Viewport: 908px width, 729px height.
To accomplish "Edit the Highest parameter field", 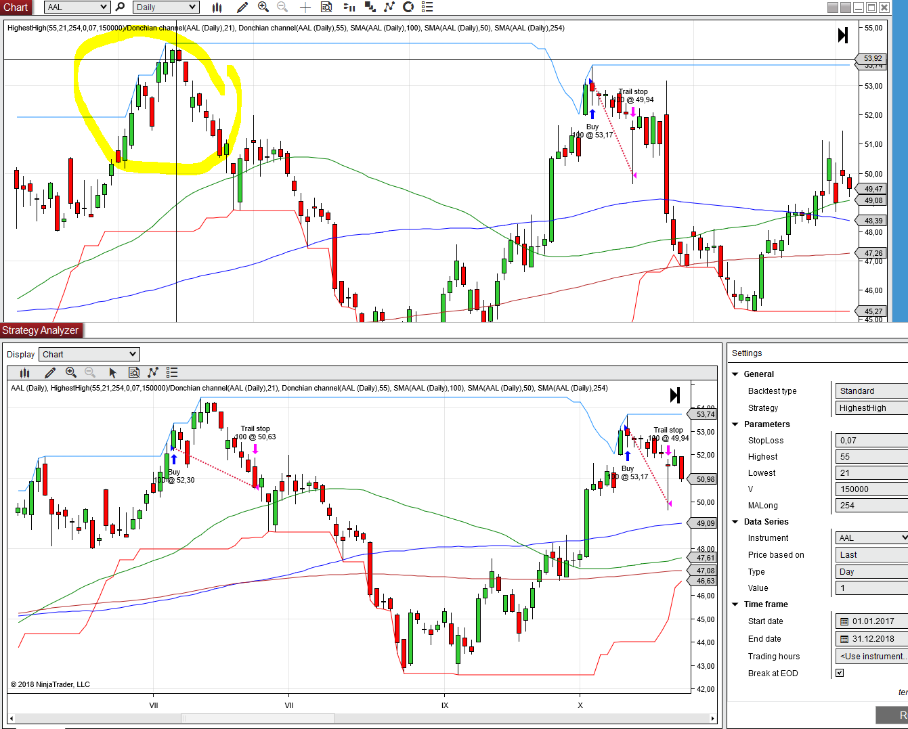I will point(871,456).
